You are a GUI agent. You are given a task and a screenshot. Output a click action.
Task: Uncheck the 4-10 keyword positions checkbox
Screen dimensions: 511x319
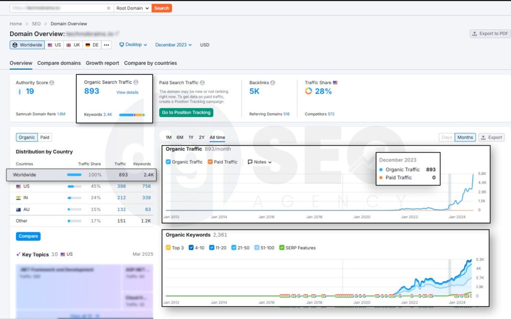click(x=191, y=248)
